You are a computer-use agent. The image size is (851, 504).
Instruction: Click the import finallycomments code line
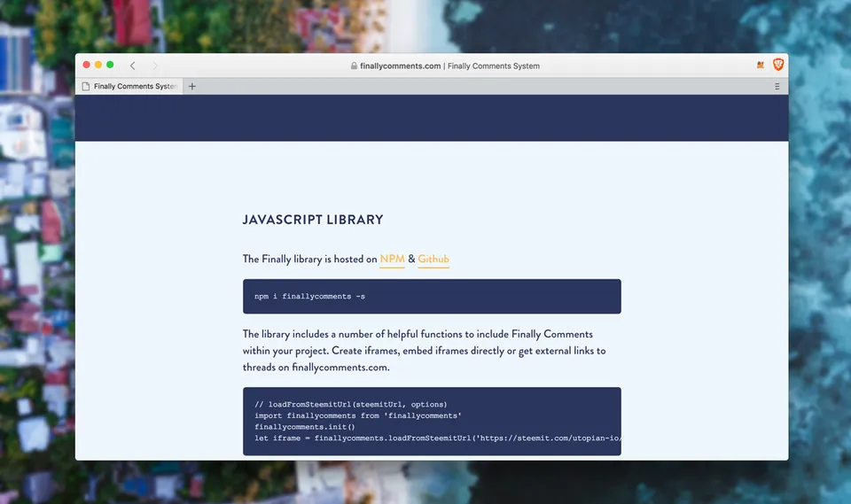tap(357, 415)
